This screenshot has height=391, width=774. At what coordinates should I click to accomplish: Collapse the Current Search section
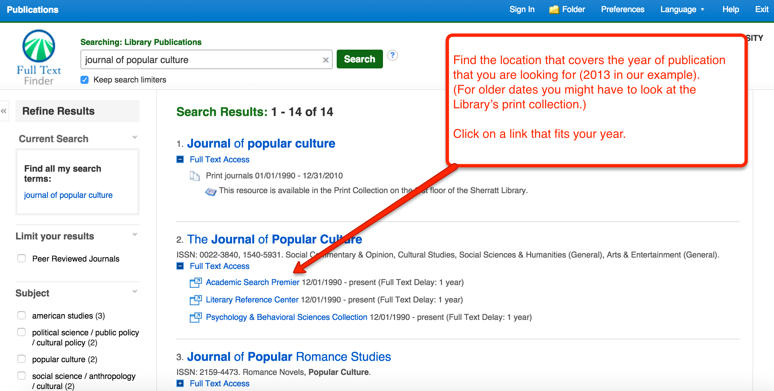(135, 137)
